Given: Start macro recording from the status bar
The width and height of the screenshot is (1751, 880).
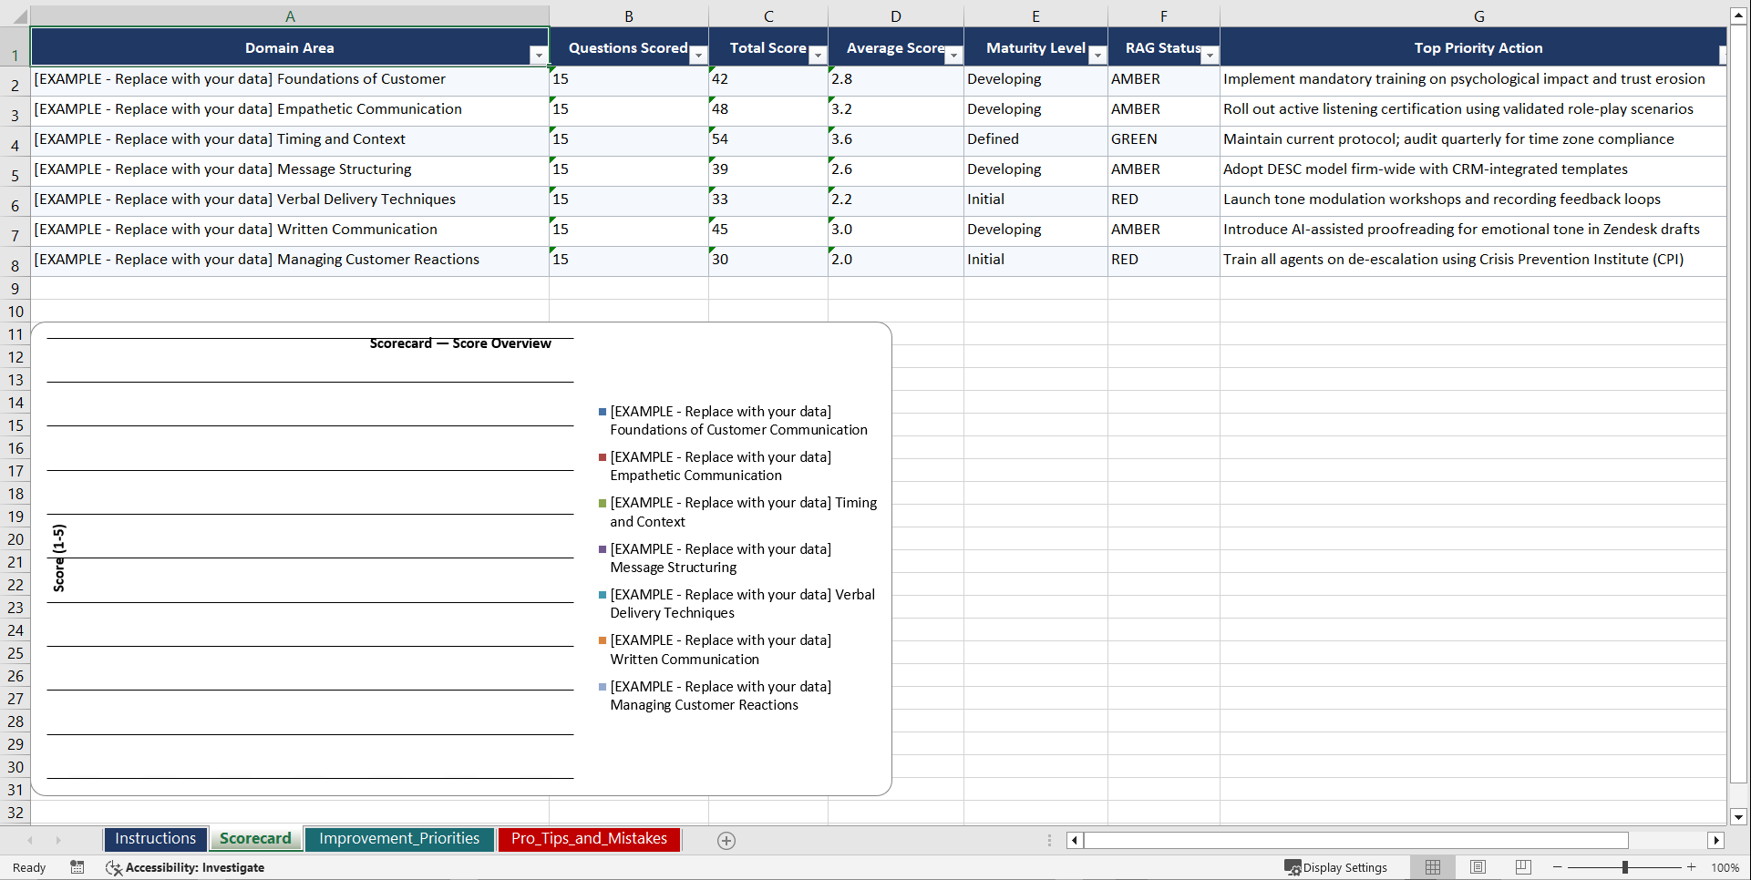Looking at the screenshot, I should [x=77, y=867].
